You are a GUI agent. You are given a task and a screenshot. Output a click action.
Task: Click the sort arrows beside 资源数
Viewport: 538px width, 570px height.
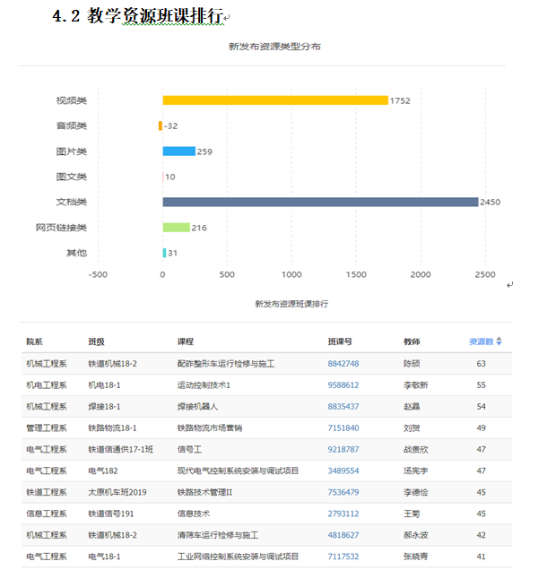point(499,341)
